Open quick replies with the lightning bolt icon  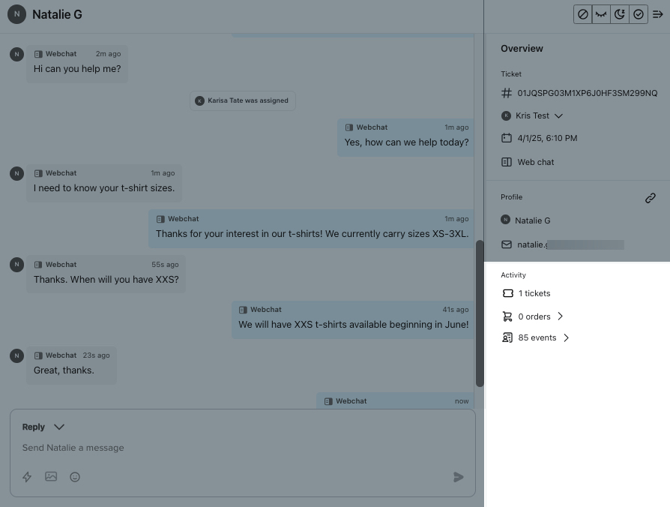pyautogui.click(x=27, y=477)
